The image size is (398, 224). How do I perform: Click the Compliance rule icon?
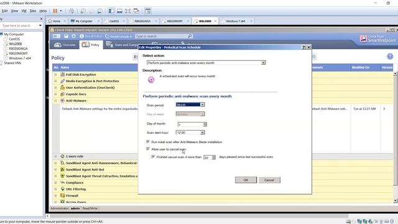(x=62, y=182)
